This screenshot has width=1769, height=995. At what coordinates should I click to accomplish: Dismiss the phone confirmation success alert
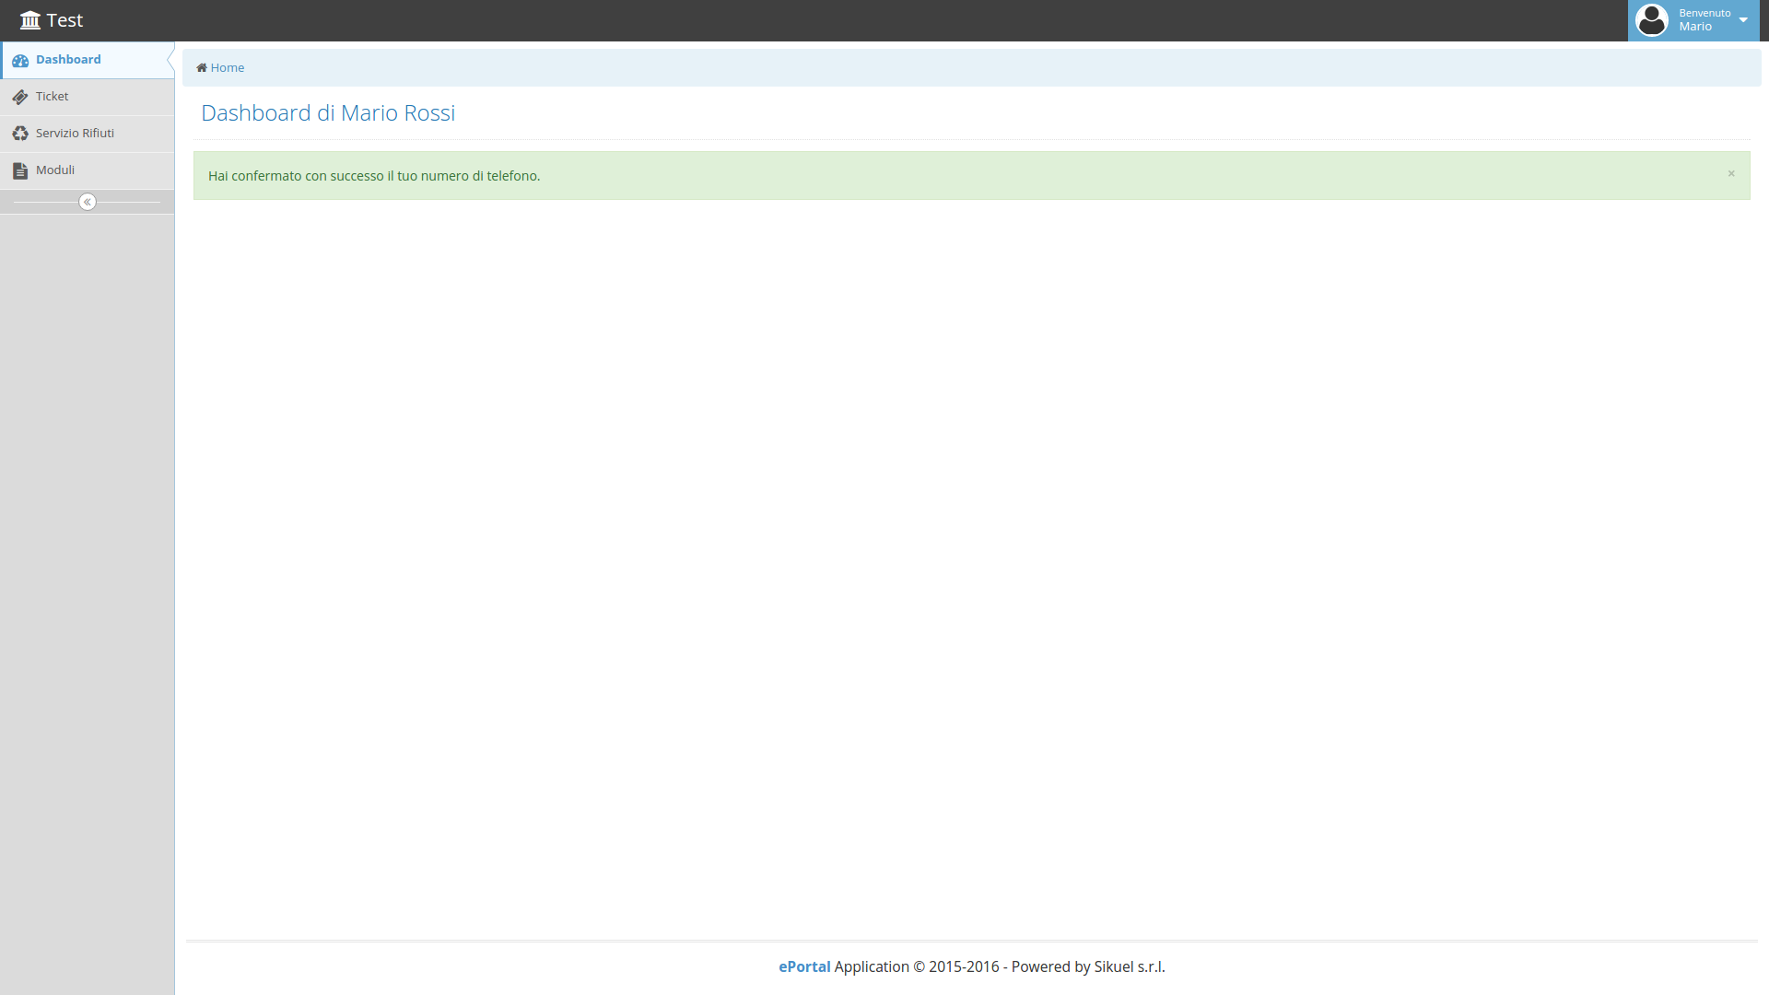tap(1731, 173)
